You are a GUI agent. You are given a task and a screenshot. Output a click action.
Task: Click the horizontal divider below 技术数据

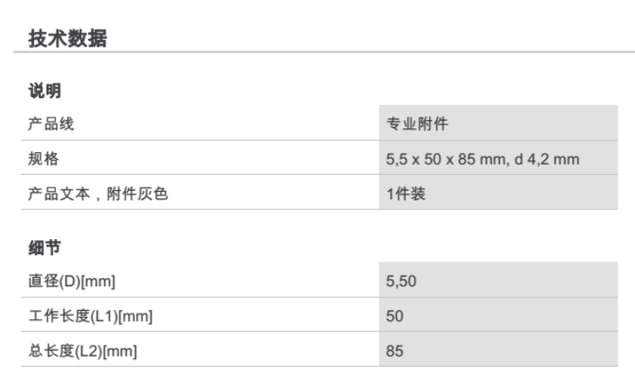[317, 54]
